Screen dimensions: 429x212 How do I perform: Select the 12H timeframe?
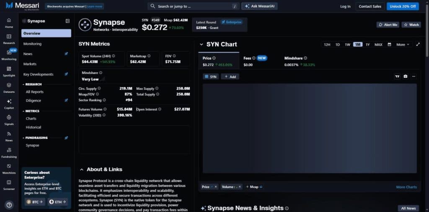pyautogui.click(x=327, y=44)
